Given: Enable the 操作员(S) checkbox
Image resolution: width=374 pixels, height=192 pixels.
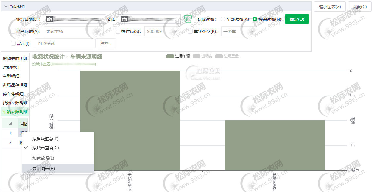Looking at the screenshot, I should [x=118, y=31].
